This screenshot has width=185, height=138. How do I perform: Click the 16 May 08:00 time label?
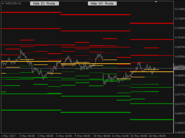point(157,136)
